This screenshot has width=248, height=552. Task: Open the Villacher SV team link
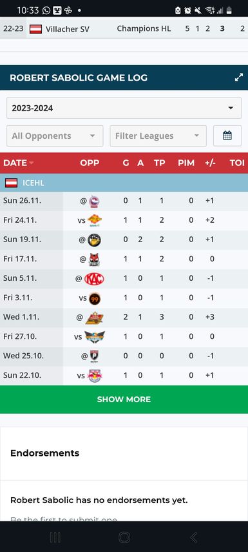tap(67, 29)
